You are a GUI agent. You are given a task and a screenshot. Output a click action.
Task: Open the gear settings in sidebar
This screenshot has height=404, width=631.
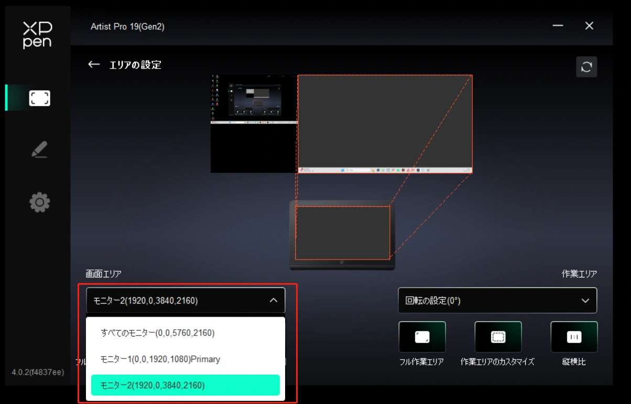39,202
